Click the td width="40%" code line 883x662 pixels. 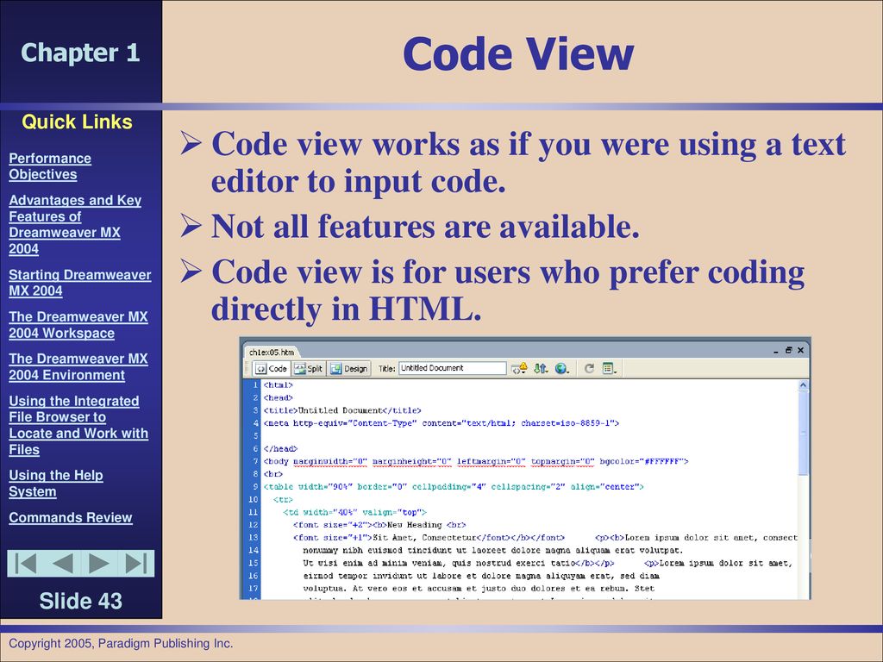point(354,513)
